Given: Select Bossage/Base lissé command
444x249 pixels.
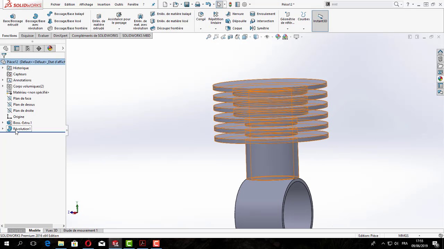Looking at the screenshot, I should coord(64,21).
